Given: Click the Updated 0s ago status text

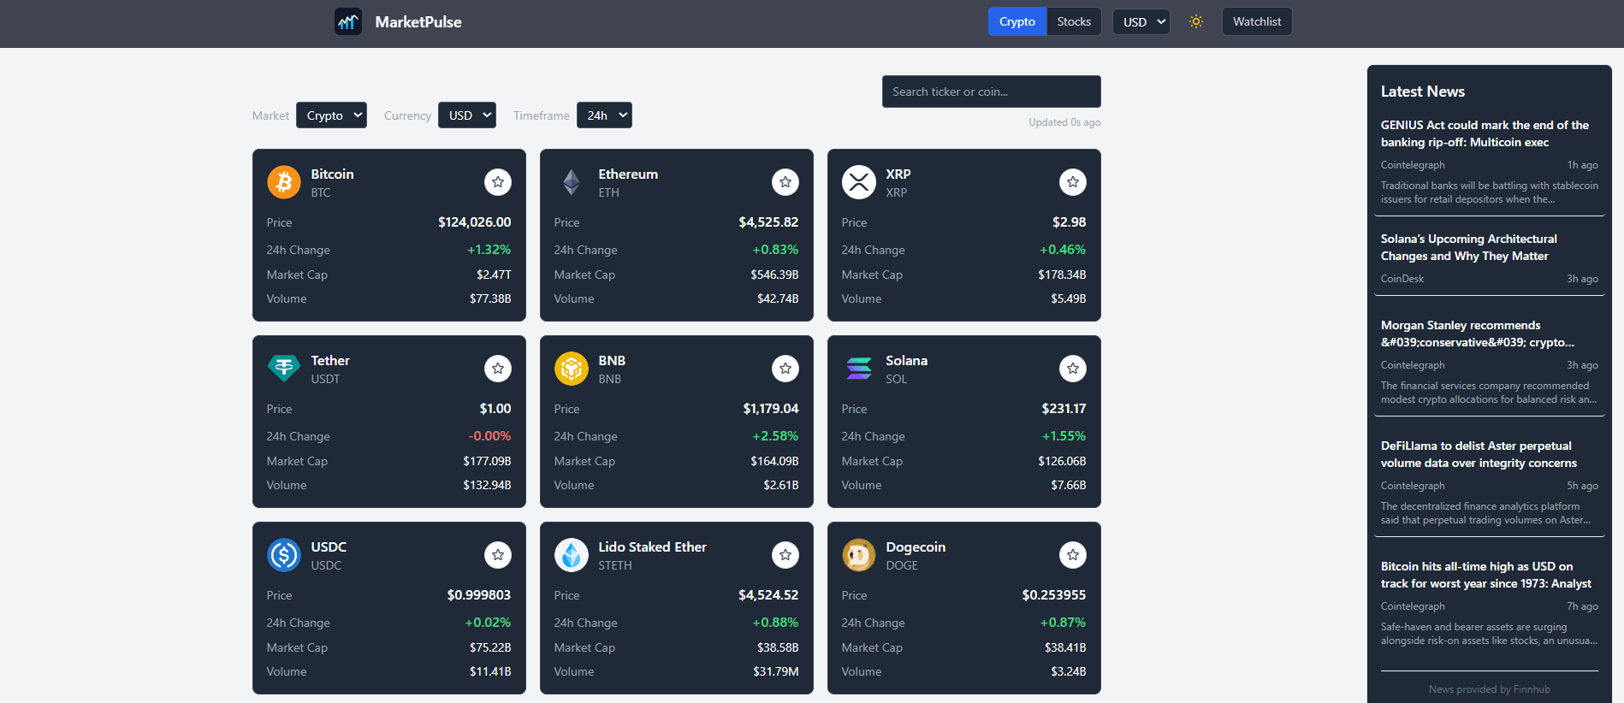Looking at the screenshot, I should (1064, 122).
